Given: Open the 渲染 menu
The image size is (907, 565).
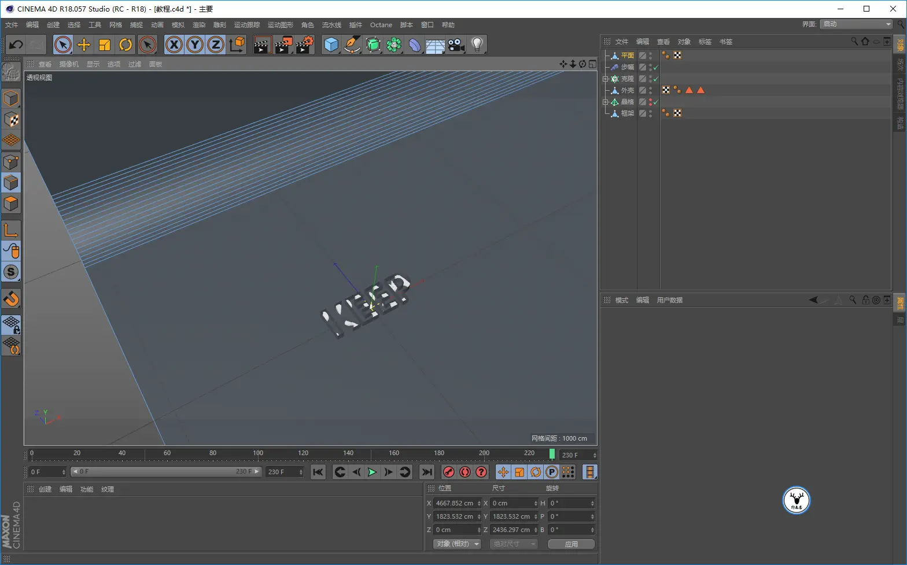Looking at the screenshot, I should 199,25.
